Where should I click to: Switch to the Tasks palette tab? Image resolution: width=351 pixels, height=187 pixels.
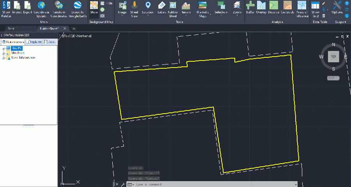pyautogui.click(x=50, y=42)
